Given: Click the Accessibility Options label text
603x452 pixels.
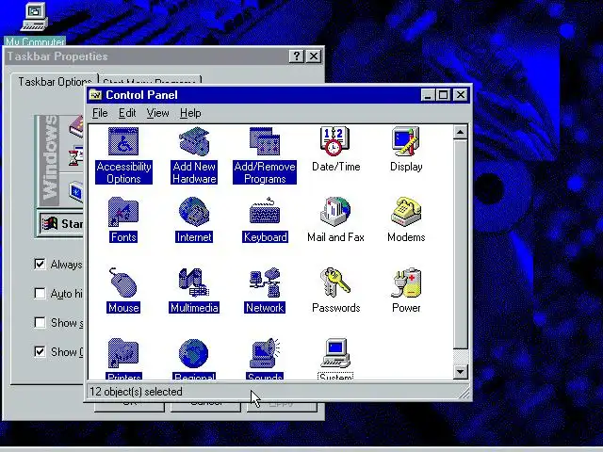Looking at the screenshot, I should (123, 172).
